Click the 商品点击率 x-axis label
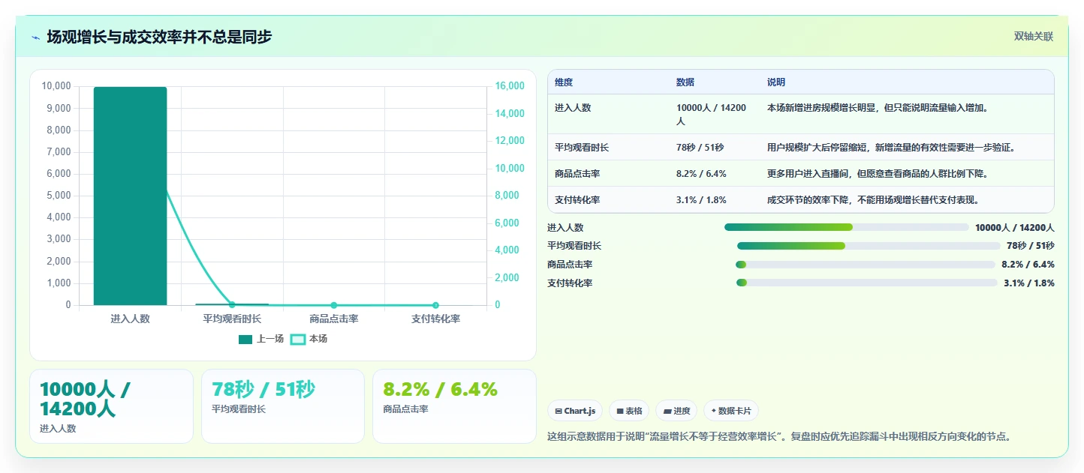1084x473 pixels. pos(334,319)
